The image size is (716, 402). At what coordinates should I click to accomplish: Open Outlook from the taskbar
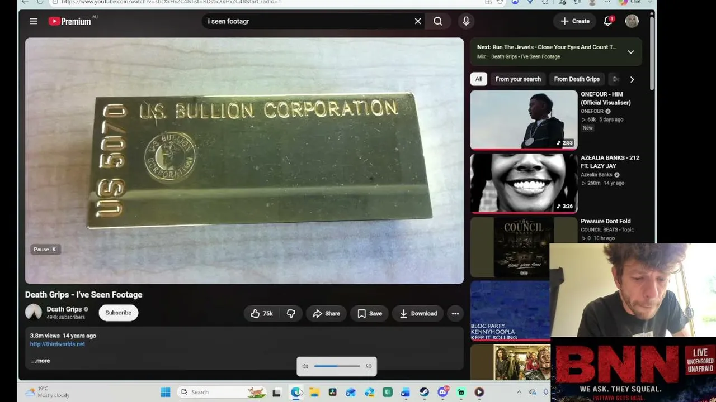pos(351,393)
